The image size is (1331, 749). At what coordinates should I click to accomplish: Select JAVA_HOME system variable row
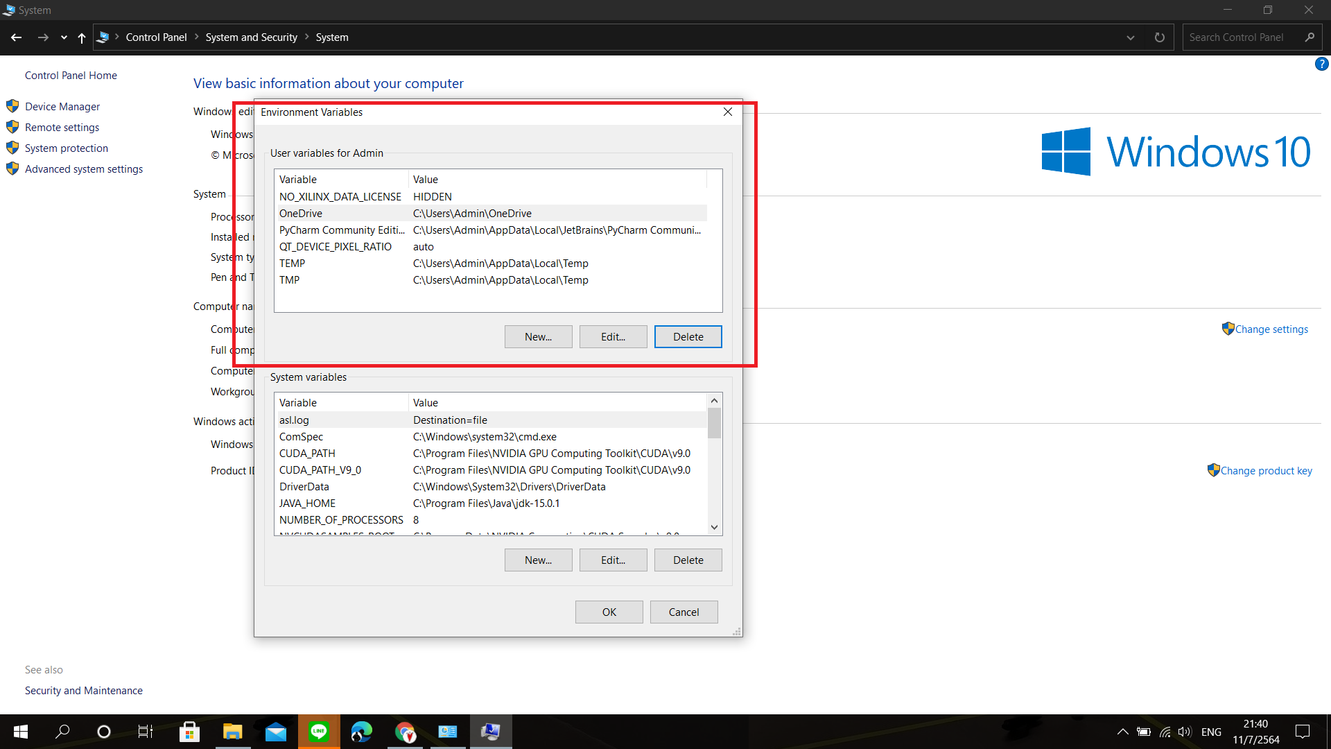[307, 503]
